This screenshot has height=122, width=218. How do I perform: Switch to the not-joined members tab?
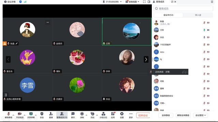click(x=198, y=15)
